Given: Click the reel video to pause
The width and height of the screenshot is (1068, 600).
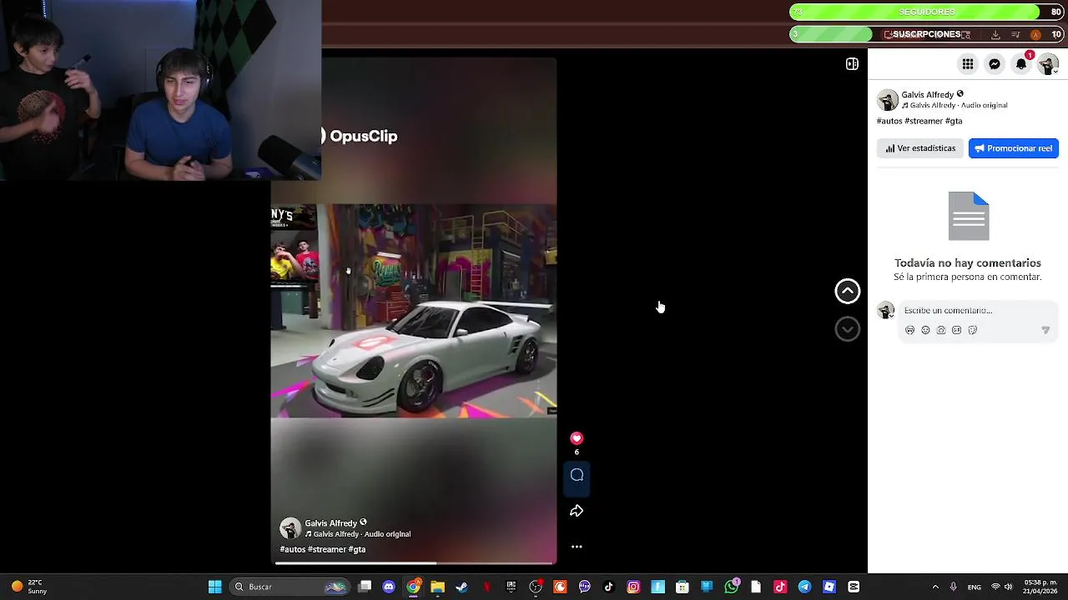Looking at the screenshot, I should pyautogui.click(x=414, y=310).
